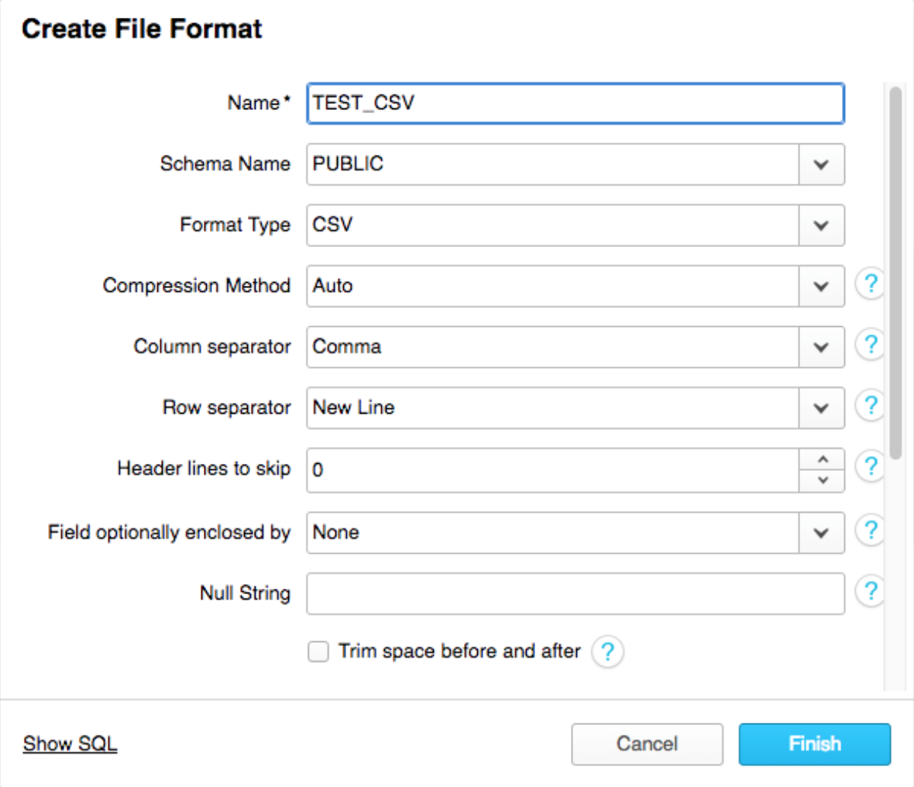
Task: Open help for Compression Method
Action: point(871,284)
